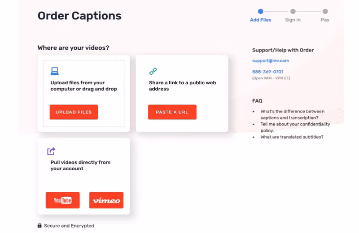Image resolution: width=359 pixels, height=233 pixels.
Task: Click the padlock icon near Secure and Encrypted
Action: [39, 225]
